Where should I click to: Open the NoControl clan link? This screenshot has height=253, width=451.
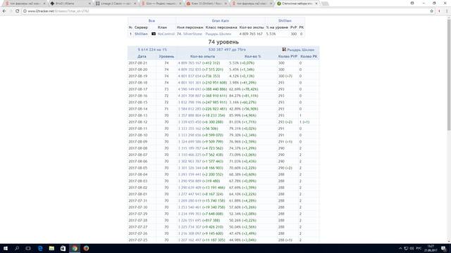pos(166,34)
